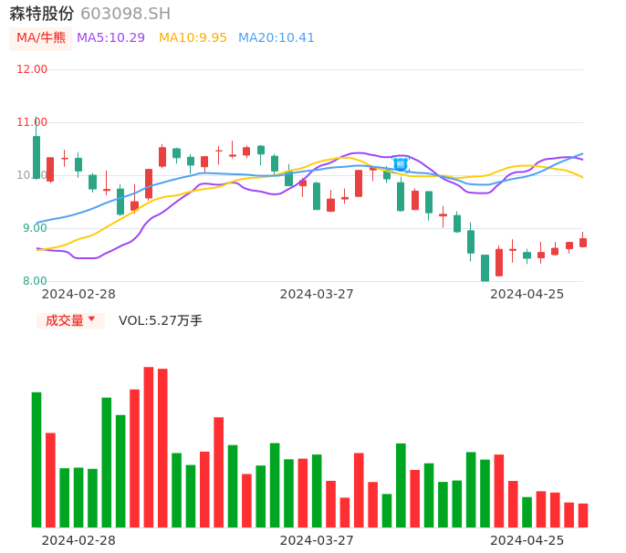Click the last red candlestick on the right
626x553 pixels.
point(583,243)
